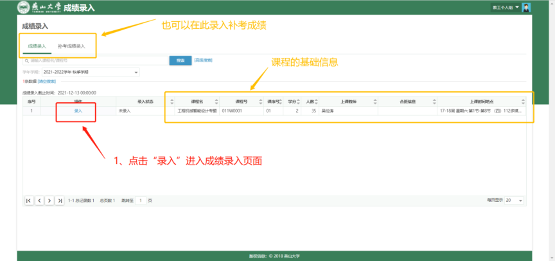Click the 录入 link in the table row
555x261 pixels.
point(78,111)
